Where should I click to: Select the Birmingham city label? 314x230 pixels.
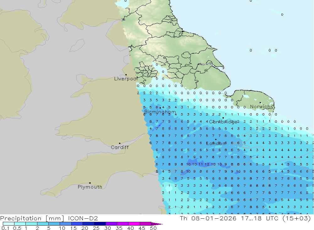160,112
